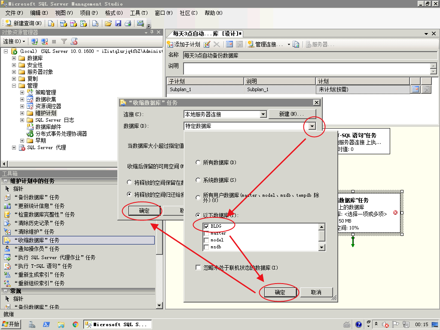Open file via folder icon in toolbar

point(108,23)
